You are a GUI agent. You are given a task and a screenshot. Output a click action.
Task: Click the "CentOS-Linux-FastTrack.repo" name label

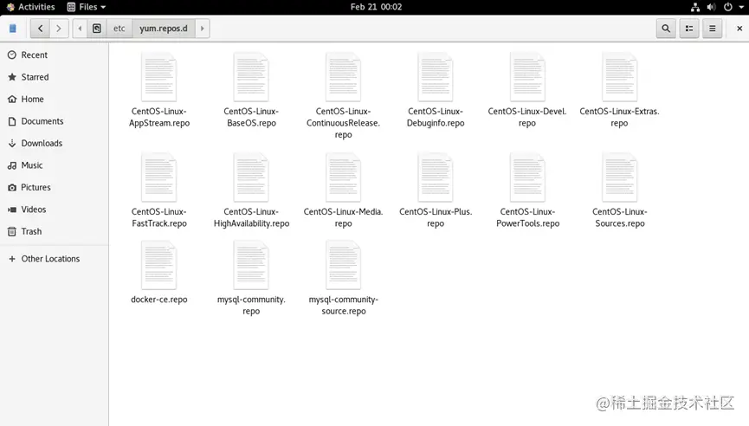coord(159,217)
